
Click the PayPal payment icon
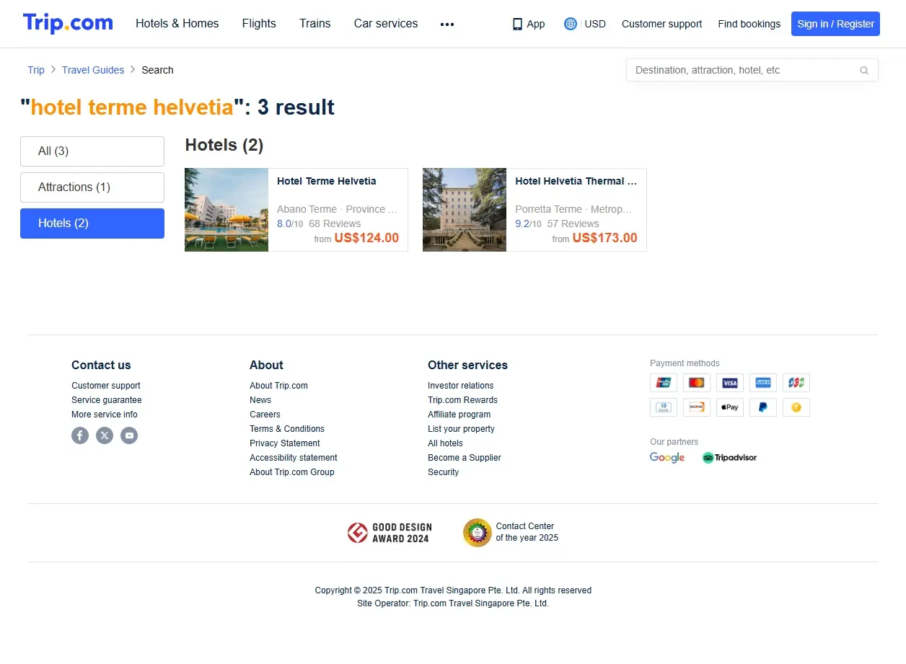coord(763,407)
